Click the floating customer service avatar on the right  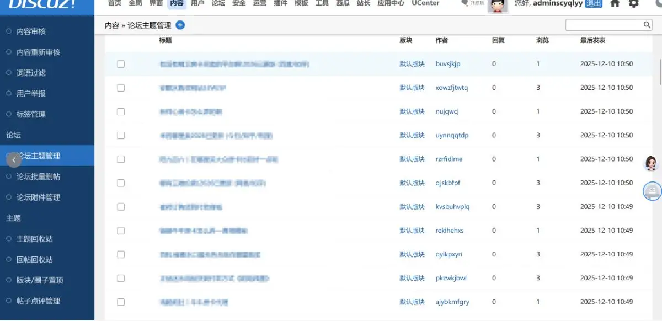tap(650, 162)
